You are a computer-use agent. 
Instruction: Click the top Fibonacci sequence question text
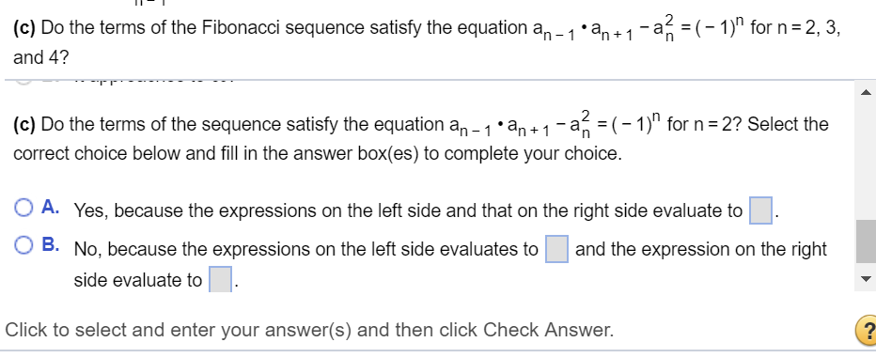pos(427,27)
